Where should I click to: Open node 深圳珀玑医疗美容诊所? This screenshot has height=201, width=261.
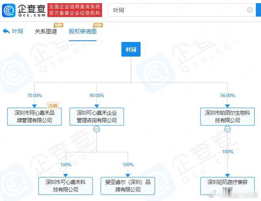click(x=227, y=186)
